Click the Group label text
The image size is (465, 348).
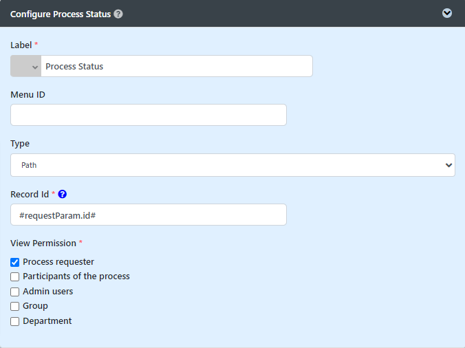[x=35, y=306]
